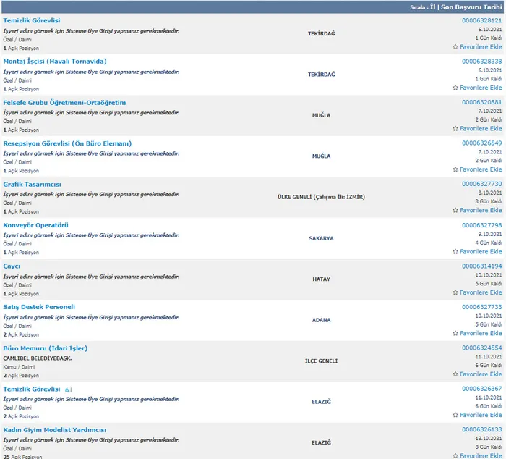Open job number 00006328121
Screen dimensions: 506x459
(481, 21)
